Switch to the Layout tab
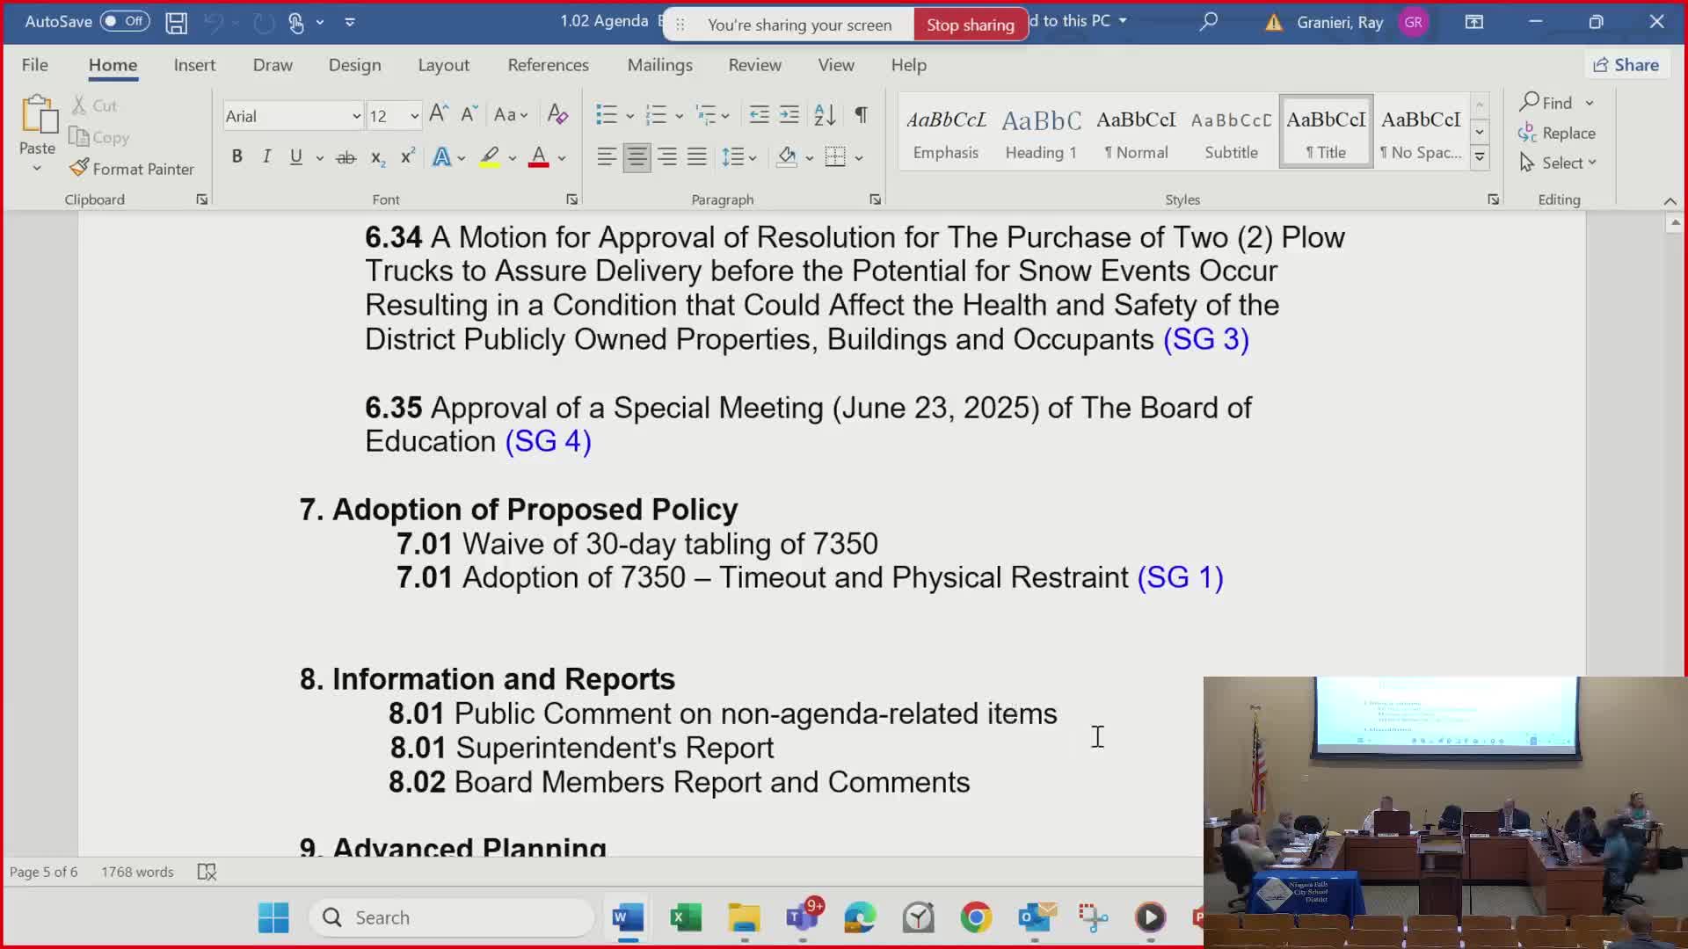 (443, 65)
